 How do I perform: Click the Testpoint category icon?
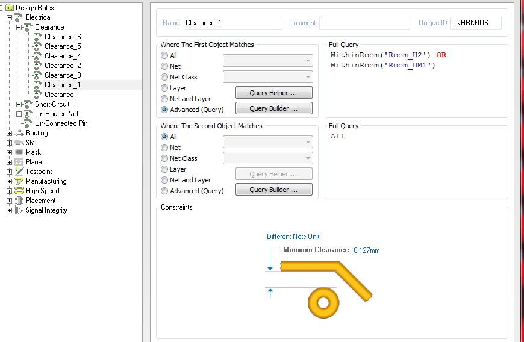[x=19, y=172]
